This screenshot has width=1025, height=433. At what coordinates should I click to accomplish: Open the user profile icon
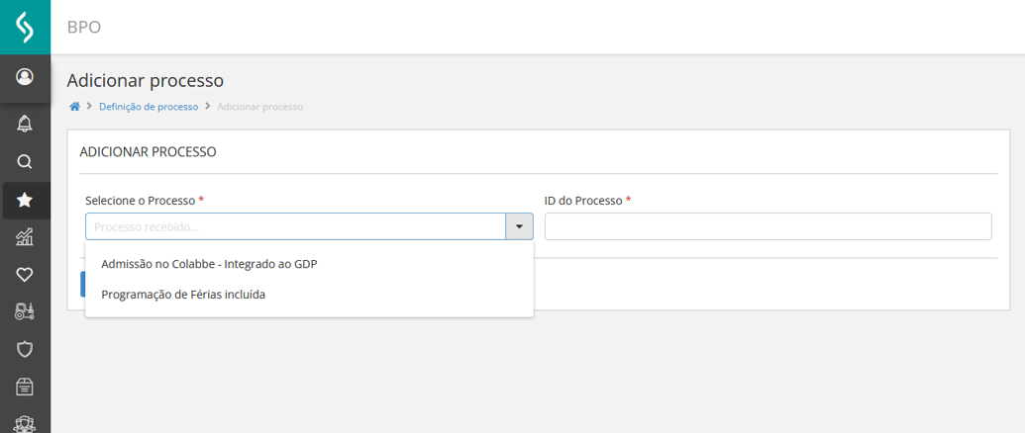[x=25, y=77]
